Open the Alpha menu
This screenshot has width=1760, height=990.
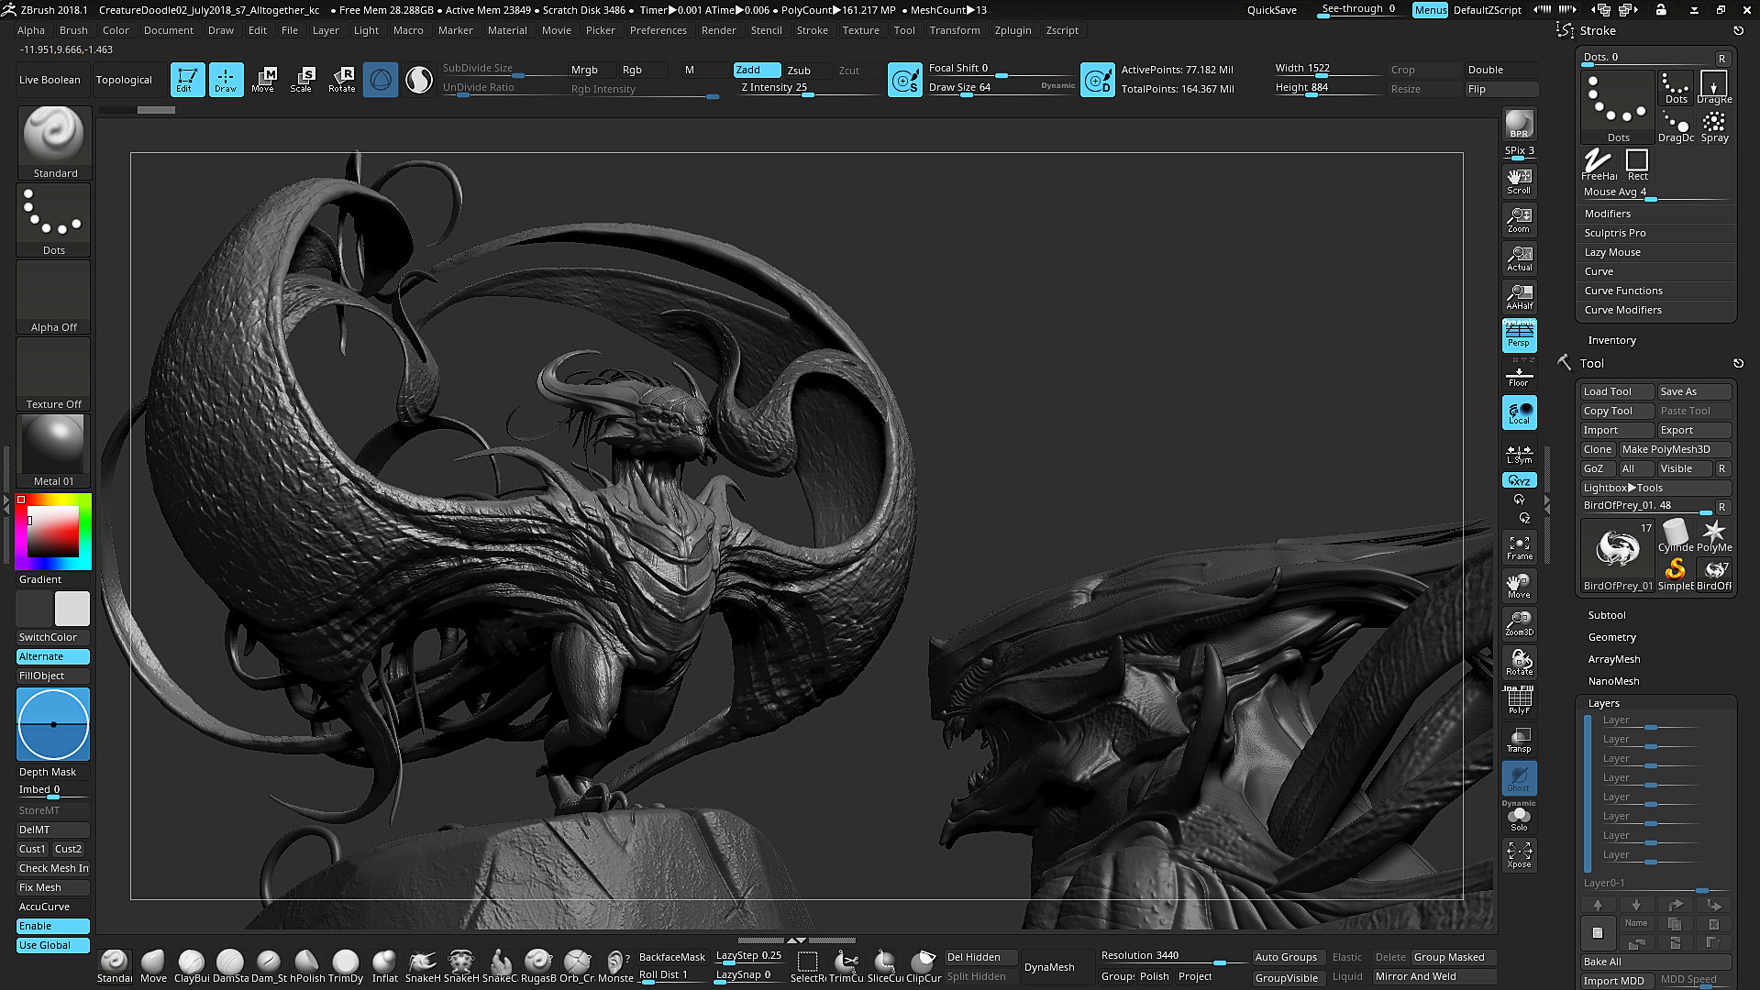[x=30, y=30]
